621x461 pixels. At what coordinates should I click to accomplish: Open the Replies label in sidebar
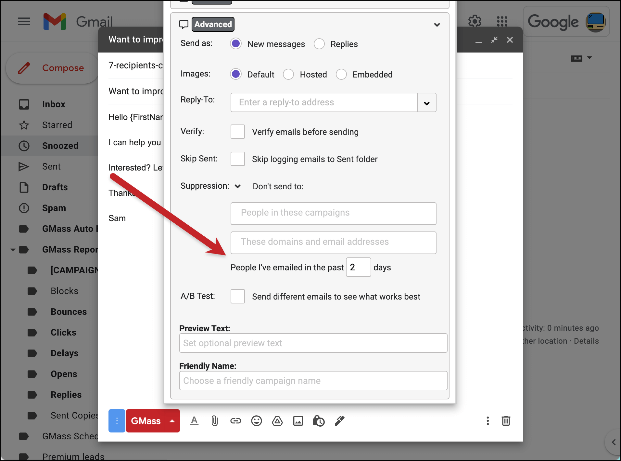(x=66, y=395)
